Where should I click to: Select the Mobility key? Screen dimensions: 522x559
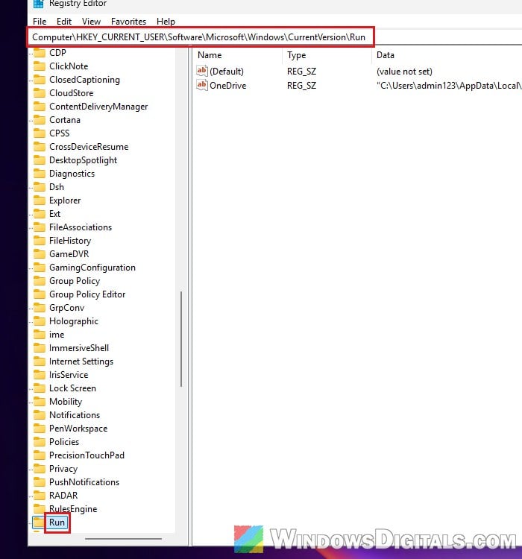point(66,402)
